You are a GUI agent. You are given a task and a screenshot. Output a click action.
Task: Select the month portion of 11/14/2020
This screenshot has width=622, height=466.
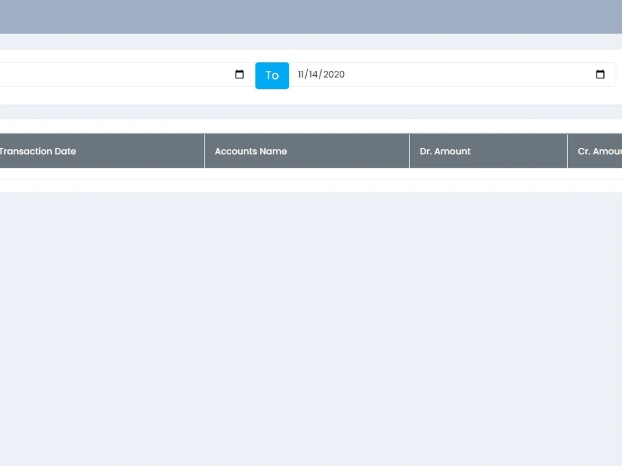[x=302, y=74]
